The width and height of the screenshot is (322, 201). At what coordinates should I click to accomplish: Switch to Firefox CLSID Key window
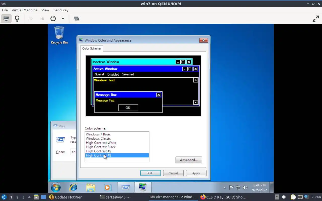[x=223, y=197]
